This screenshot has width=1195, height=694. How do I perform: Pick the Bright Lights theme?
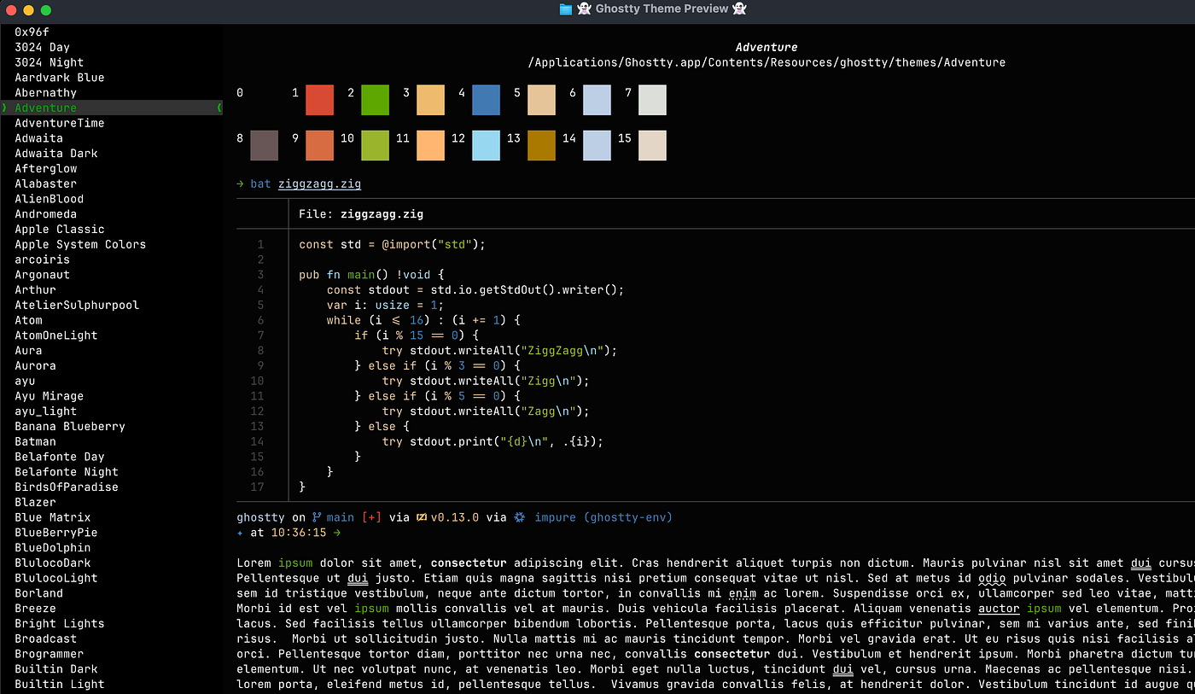click(x=59, y=623)
